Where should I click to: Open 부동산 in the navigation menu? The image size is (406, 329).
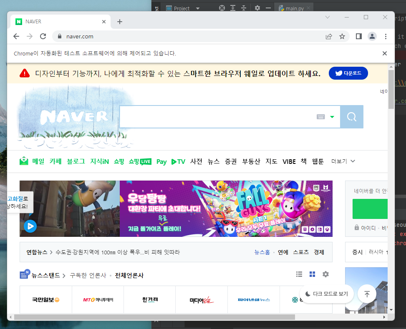click(x=251, y=161)
